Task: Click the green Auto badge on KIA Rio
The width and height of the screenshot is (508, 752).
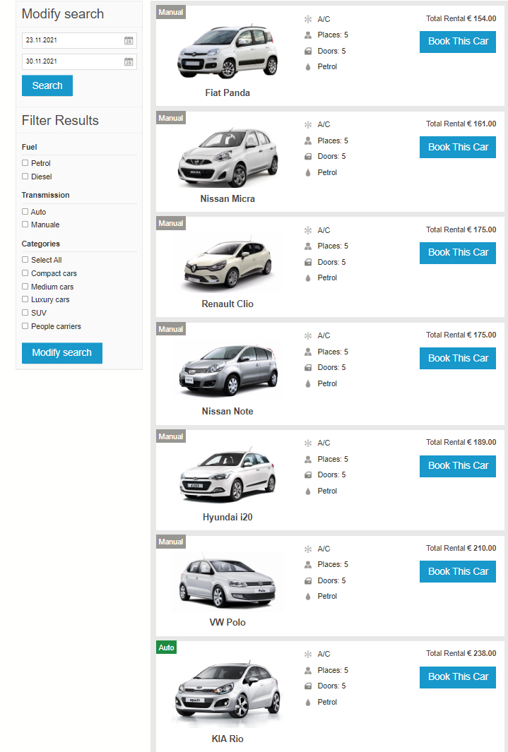Action: tap(167, 648)
